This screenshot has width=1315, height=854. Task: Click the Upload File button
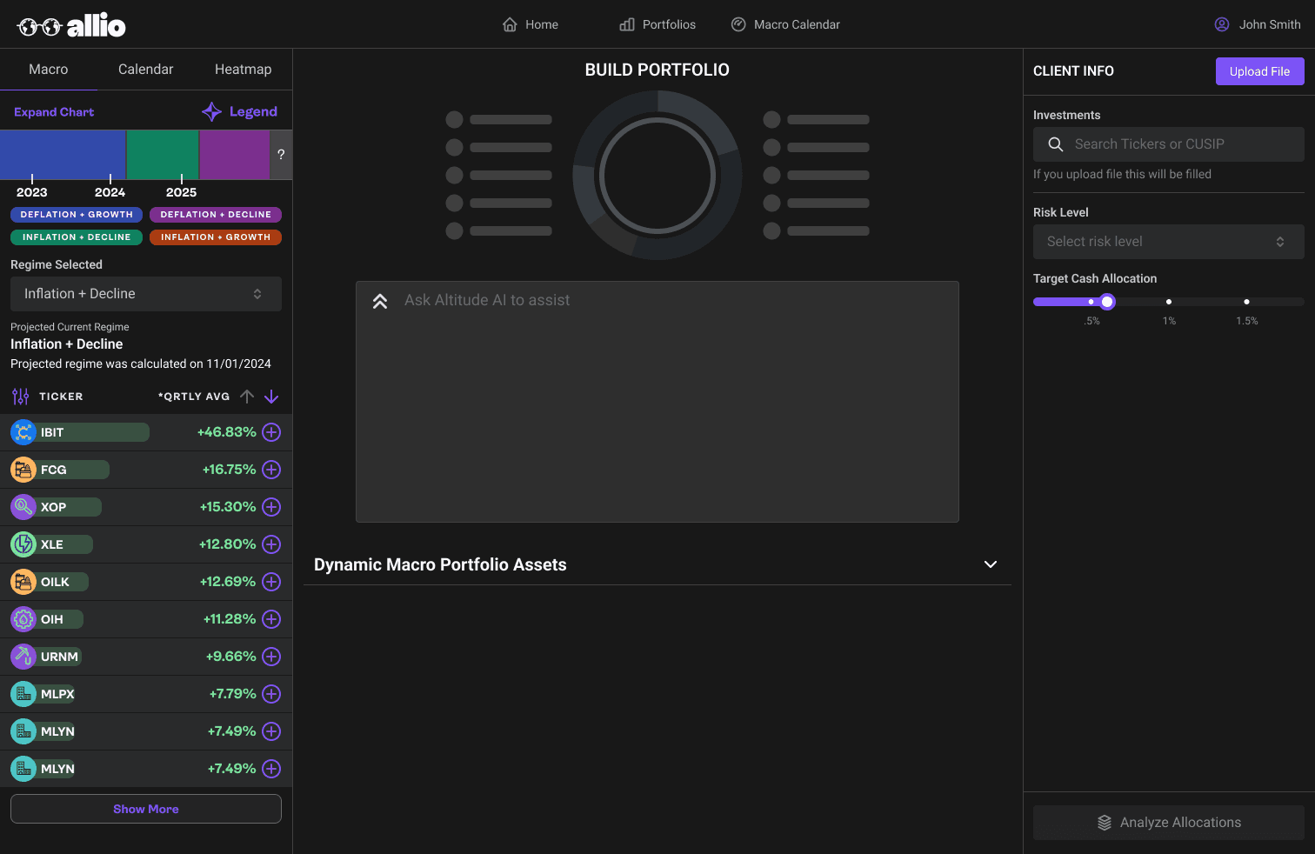[x=1259, y=71]
